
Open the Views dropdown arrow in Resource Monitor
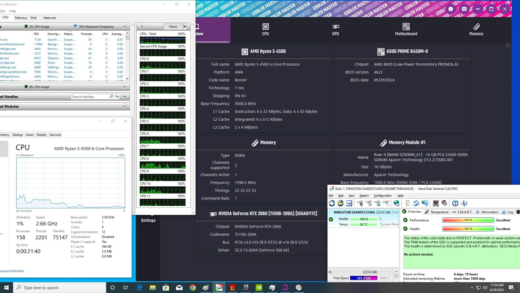click(185, 27)
